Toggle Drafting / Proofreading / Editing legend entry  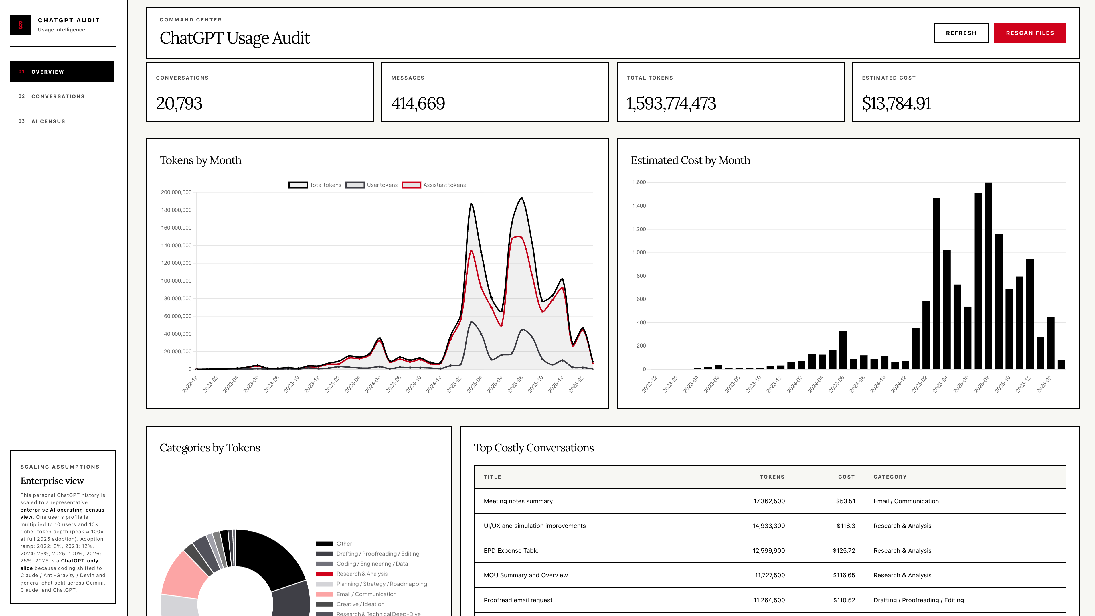point(368,554)
